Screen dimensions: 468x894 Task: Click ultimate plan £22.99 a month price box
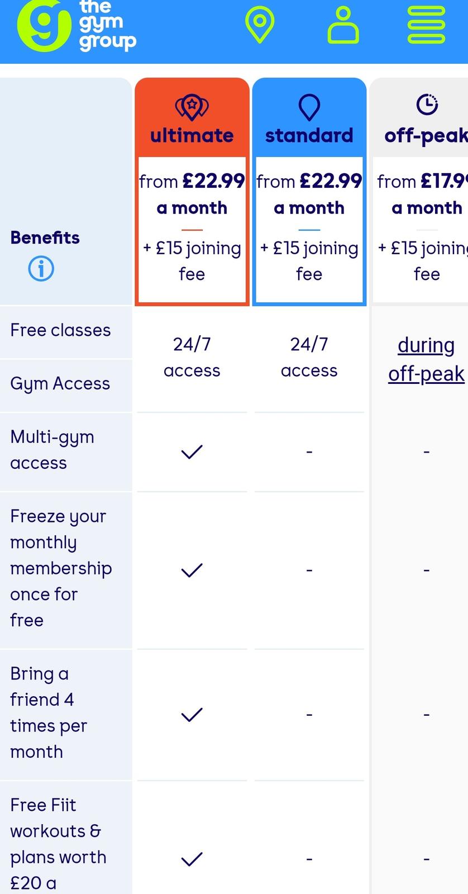[192, 229]
